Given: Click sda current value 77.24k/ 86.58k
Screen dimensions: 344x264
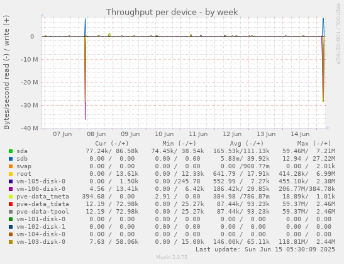Looking at the screenshot, I should 112,151.
